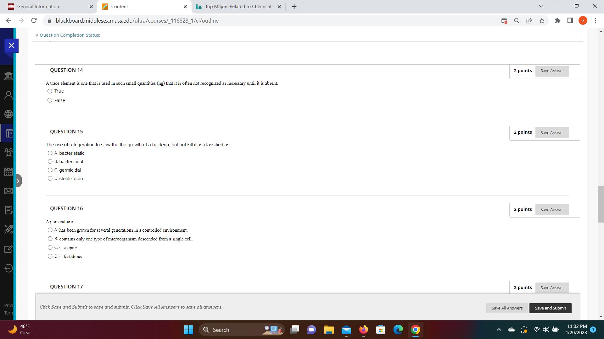604x339 pixels.
Task: Click the page vertical scrollbar thumb
Action: coord(601,204)
